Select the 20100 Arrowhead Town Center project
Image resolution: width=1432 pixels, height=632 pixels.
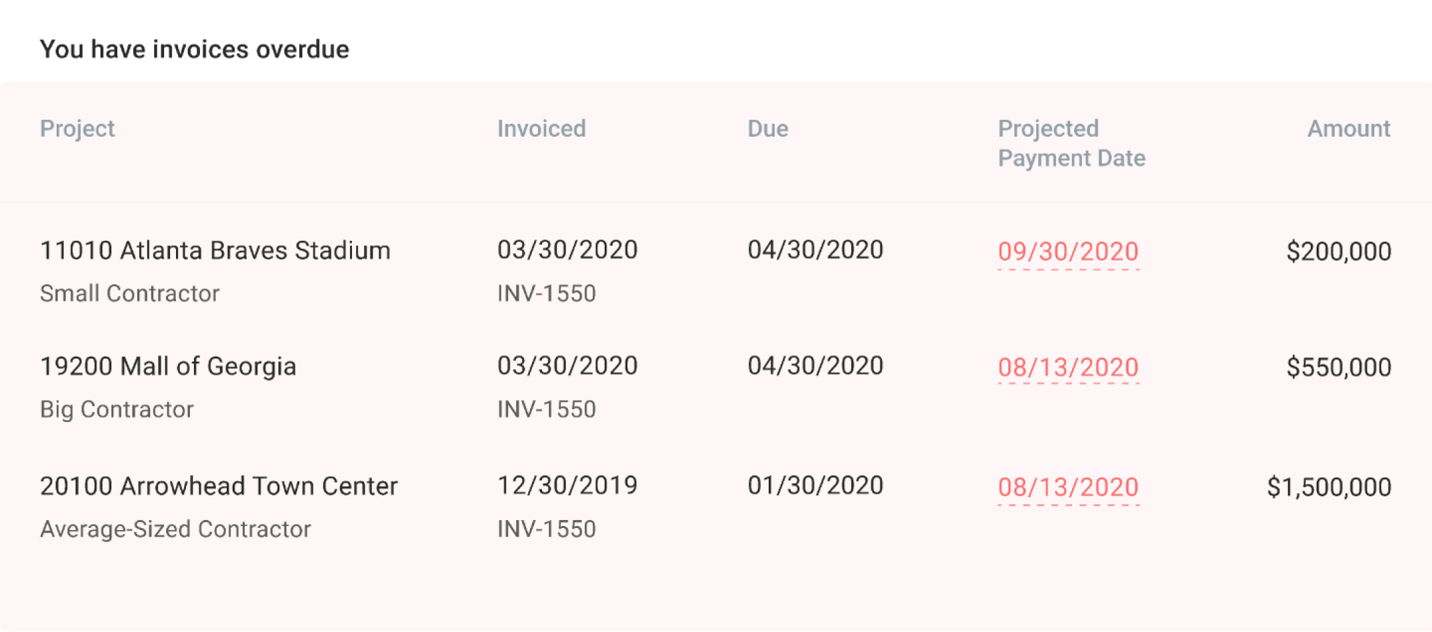(x=219, y=486)
